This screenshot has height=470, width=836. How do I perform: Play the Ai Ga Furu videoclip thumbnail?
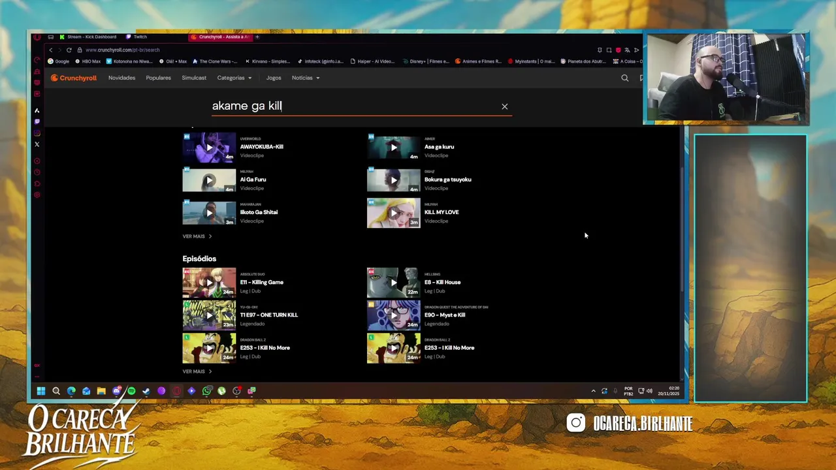[209, 180]
